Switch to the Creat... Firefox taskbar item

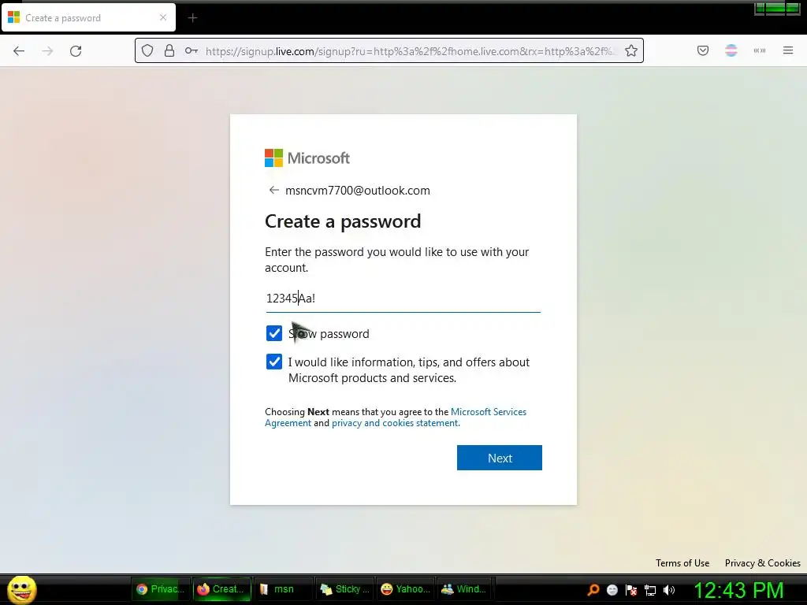pyautogui.click(x=222, y=589)
